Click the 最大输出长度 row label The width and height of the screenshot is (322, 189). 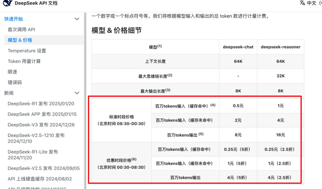point(155,91)
